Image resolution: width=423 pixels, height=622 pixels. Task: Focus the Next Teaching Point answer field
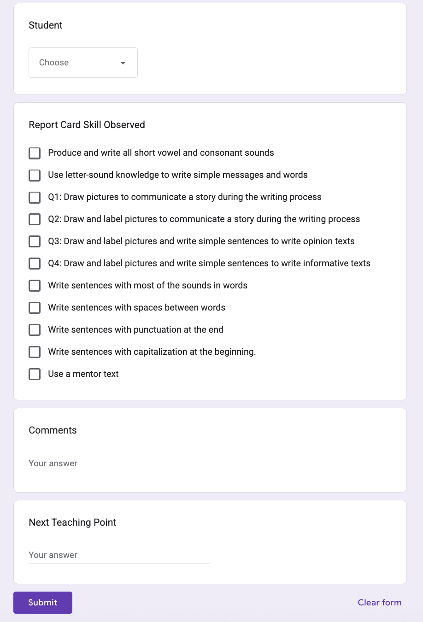coord(119,555)
